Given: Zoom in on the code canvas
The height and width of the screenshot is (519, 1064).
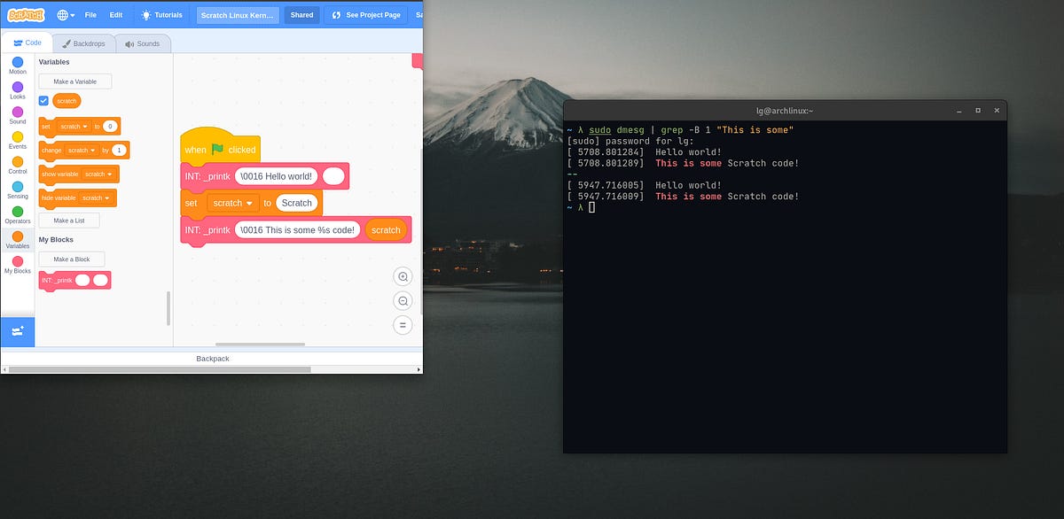Looking at the screenshot, I should click(x=403, y=276).
